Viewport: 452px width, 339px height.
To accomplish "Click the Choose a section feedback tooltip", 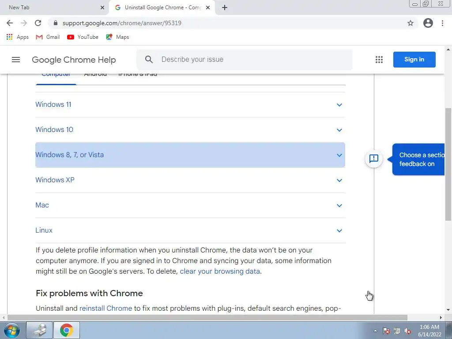I will click(x=418, y=159).
